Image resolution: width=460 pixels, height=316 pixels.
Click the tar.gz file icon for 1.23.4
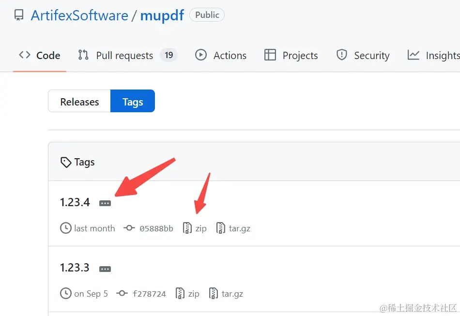click(221, 228)
